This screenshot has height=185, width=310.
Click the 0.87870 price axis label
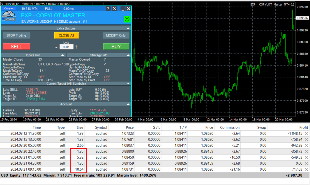point(302,89)
